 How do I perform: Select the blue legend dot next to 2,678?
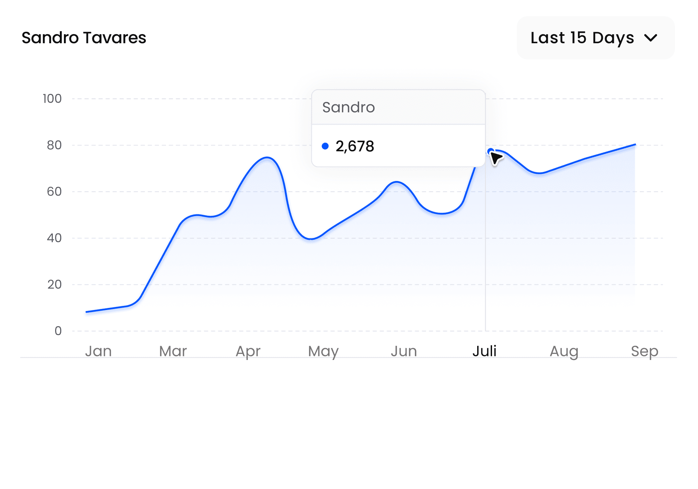pos(326,145)
